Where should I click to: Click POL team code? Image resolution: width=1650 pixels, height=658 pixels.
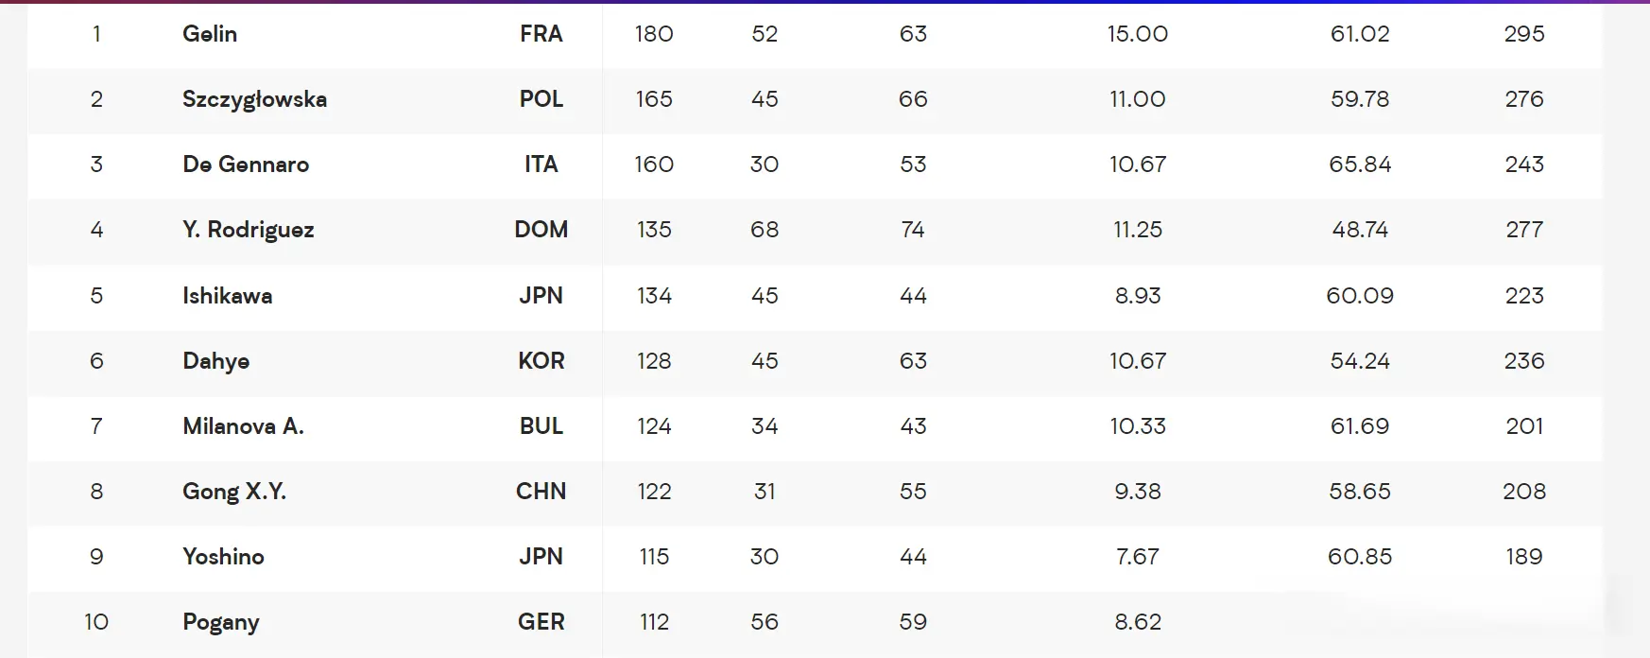(x=541, y=99)
